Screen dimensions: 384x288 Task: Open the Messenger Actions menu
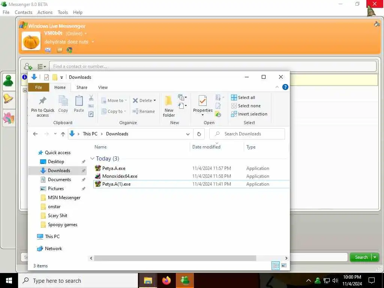click(45, 12)
